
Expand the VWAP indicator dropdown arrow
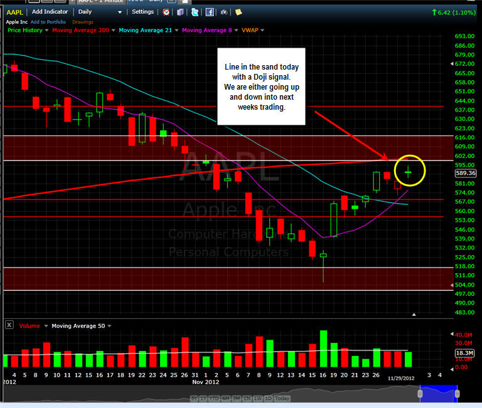(x=262, y=30)
